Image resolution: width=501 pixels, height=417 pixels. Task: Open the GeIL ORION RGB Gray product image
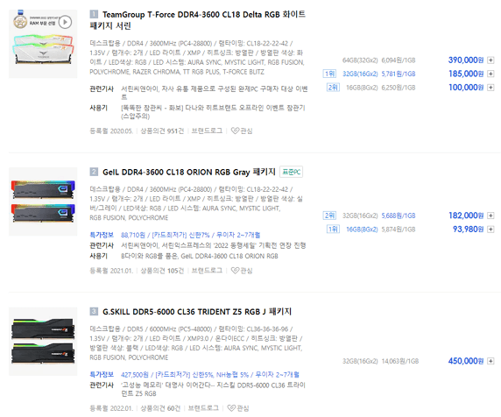click(x=43, y=201)
